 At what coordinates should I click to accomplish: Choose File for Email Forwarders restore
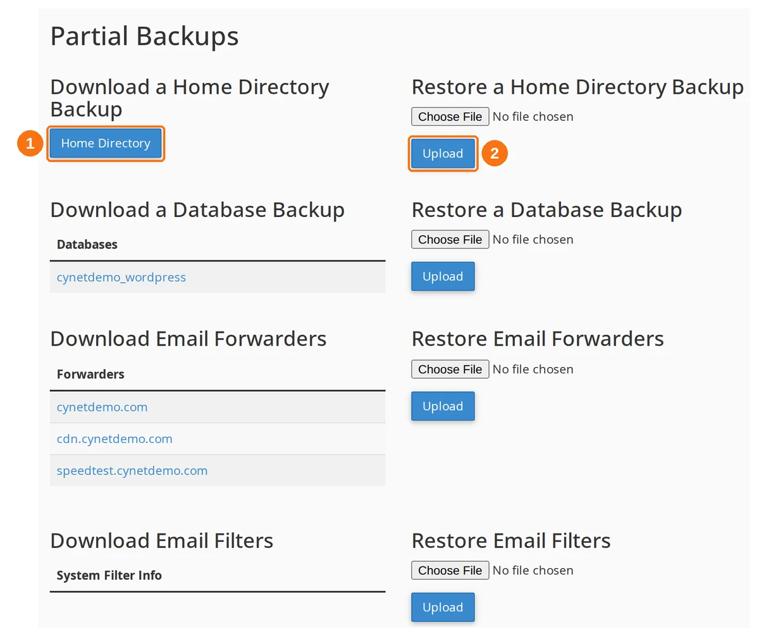(x=450, y=369)
